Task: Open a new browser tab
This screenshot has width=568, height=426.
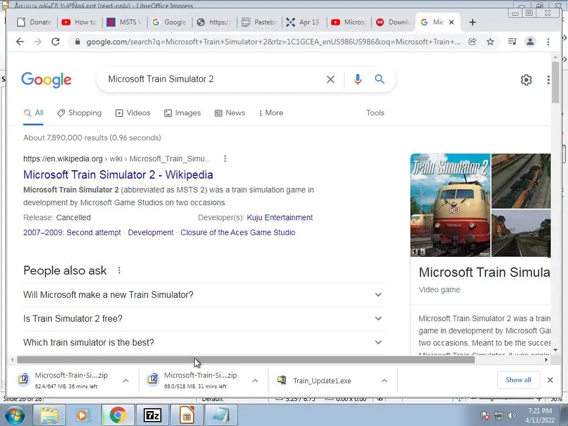Action: pyautogui.click(x=473, y=22)
